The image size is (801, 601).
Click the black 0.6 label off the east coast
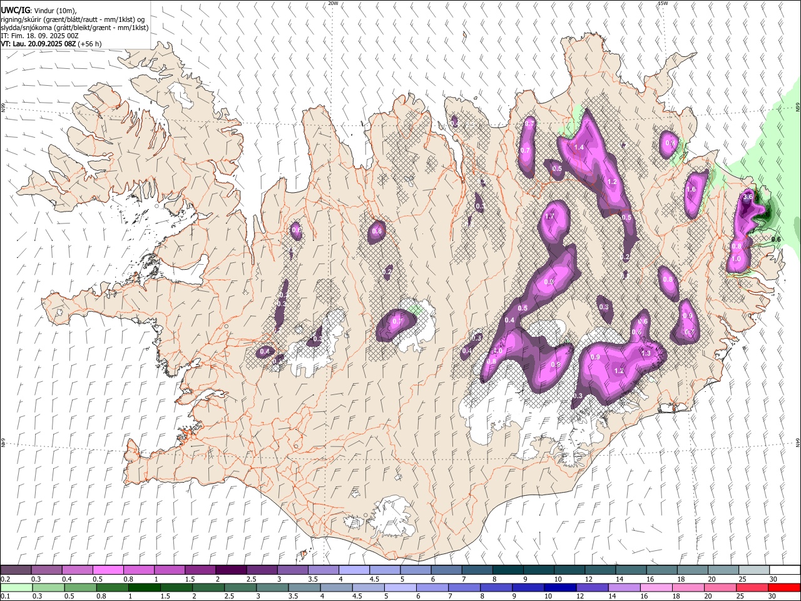[776, 239]
